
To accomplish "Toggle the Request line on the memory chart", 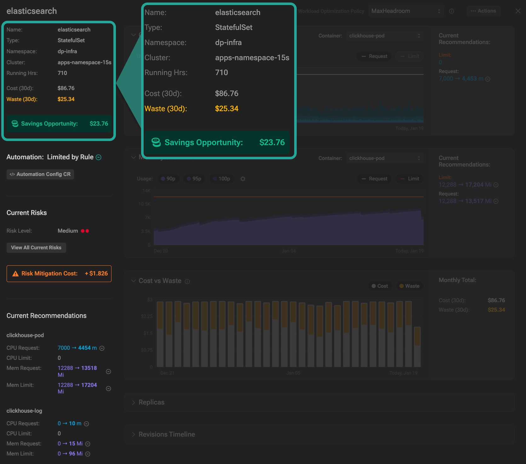I will pos(374,179).
